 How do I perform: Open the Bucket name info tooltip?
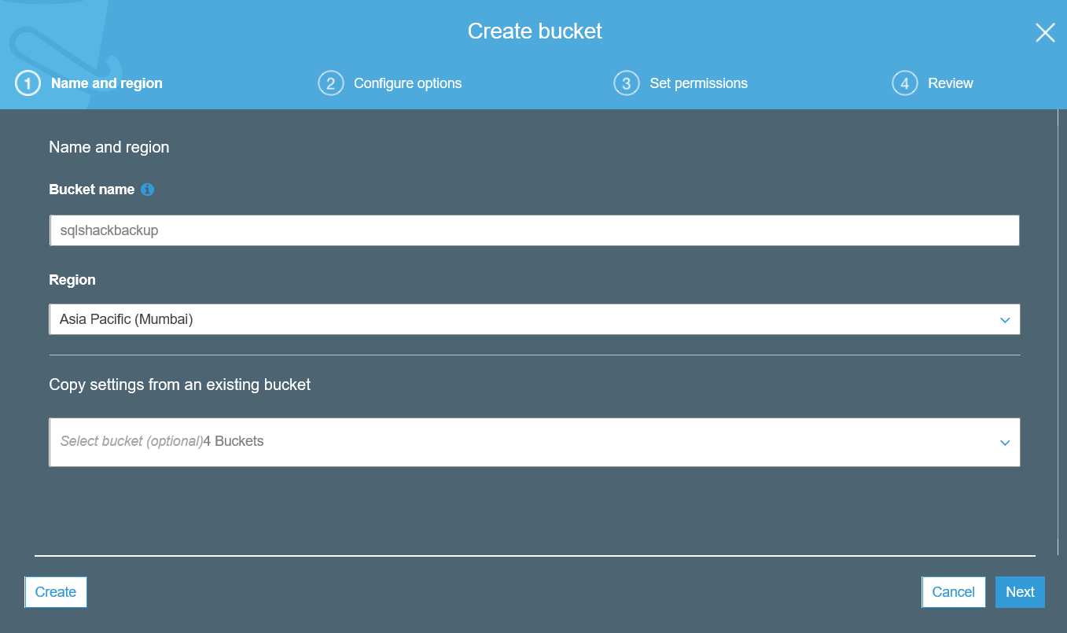tap(149, 190)
